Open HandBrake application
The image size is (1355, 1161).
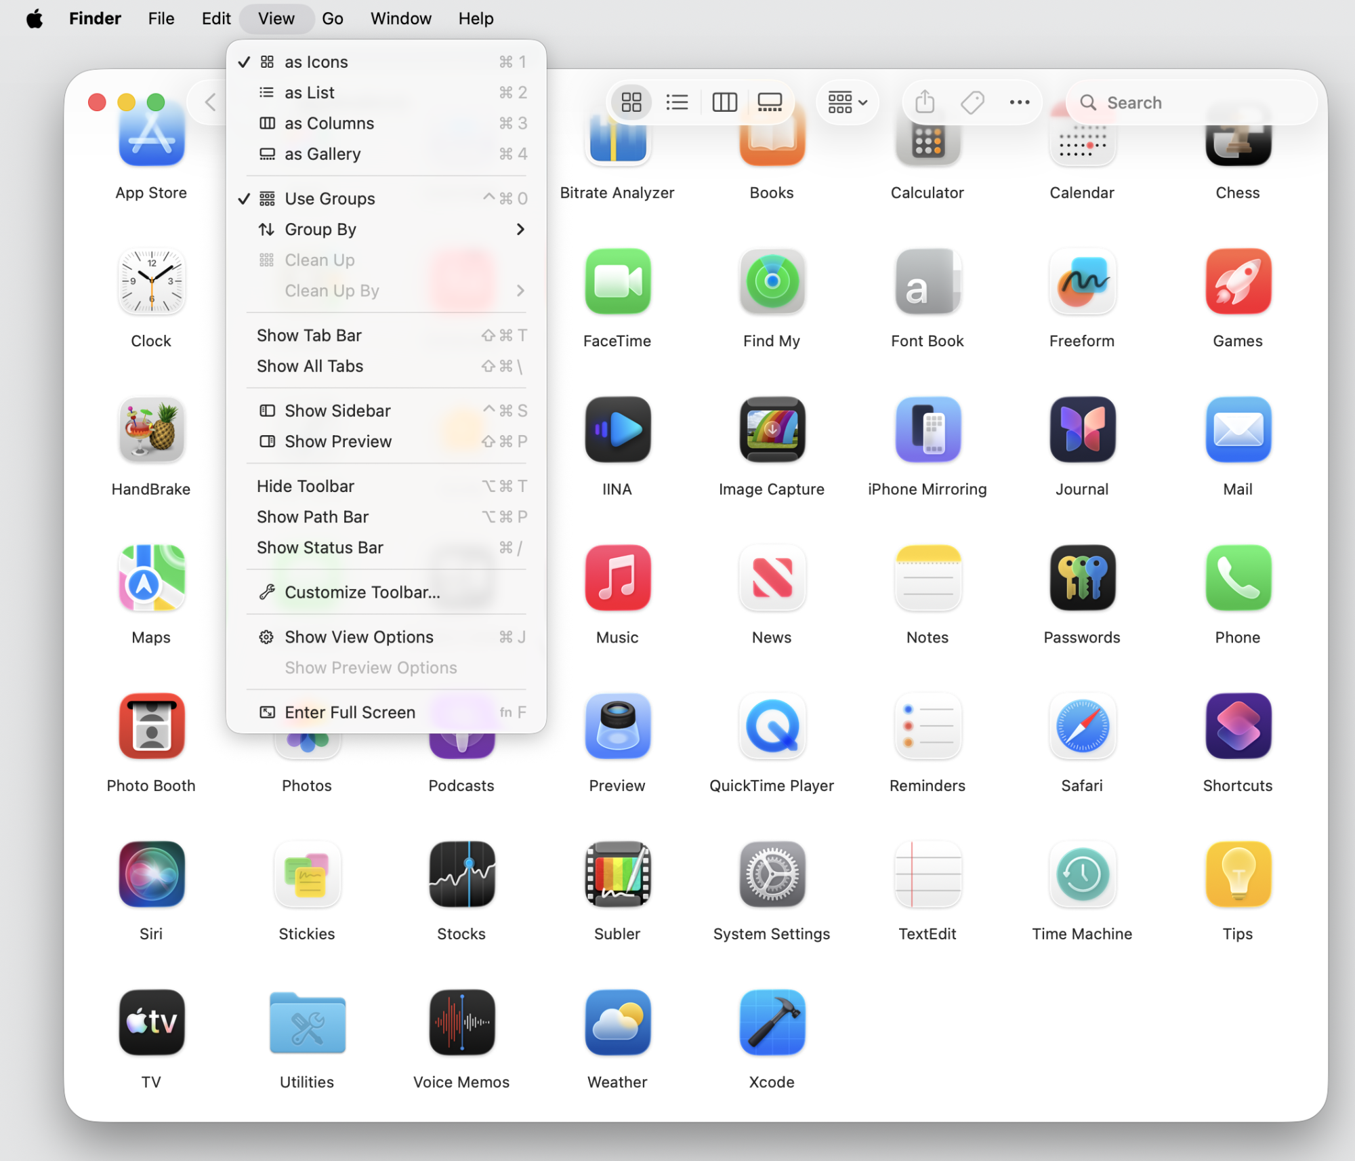151,430
